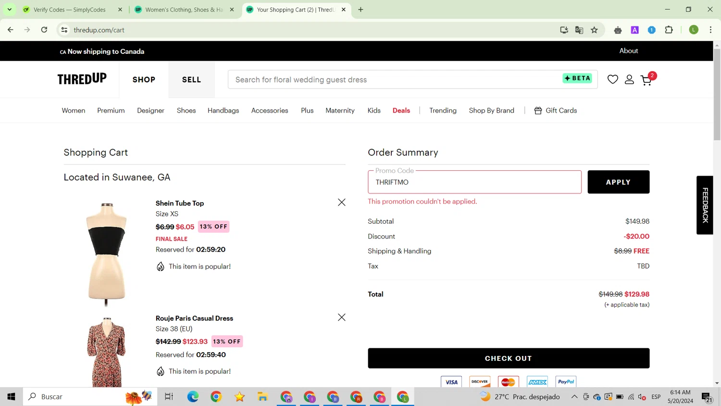This screenshot has height=406, width=721.
Task: Open the shopping cart icon
Action: tap(646, 80)
